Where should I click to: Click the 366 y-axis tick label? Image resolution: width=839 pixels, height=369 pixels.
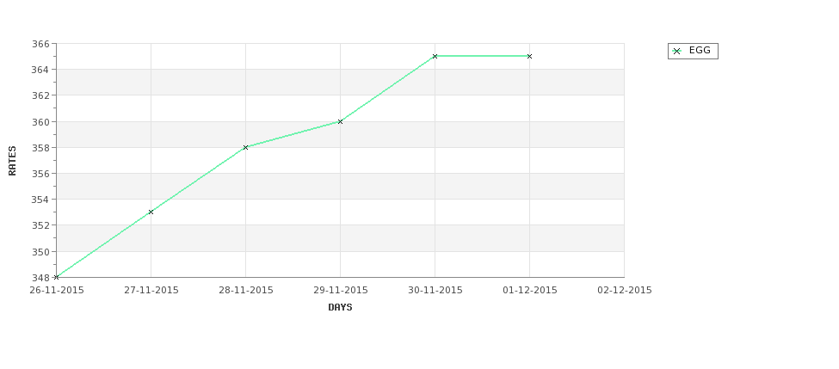click(x=40, y=43)
